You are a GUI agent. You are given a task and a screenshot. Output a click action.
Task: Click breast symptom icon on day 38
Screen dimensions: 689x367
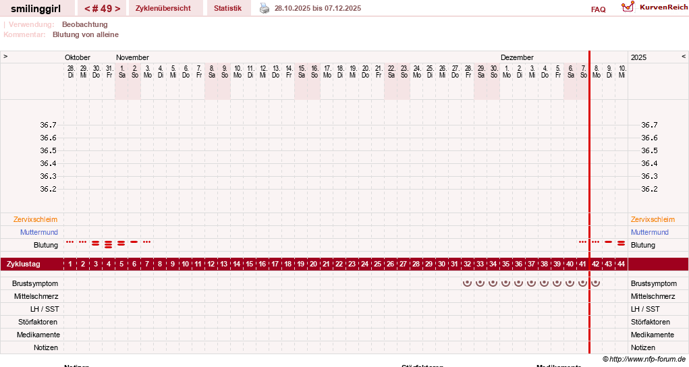pyautogui.click(x=544, y=283)
